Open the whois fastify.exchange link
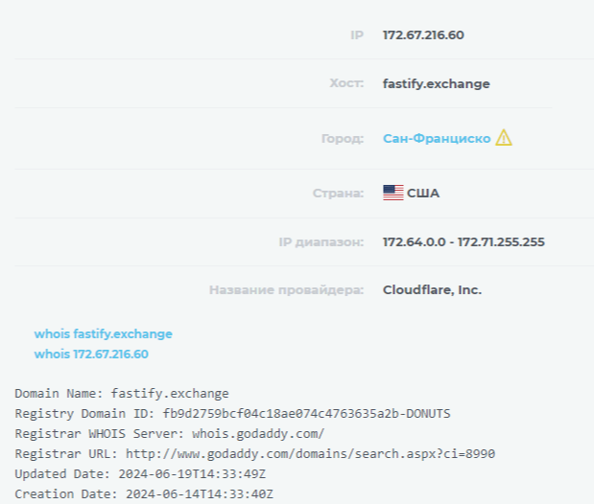594x504 pixels. 104,334
